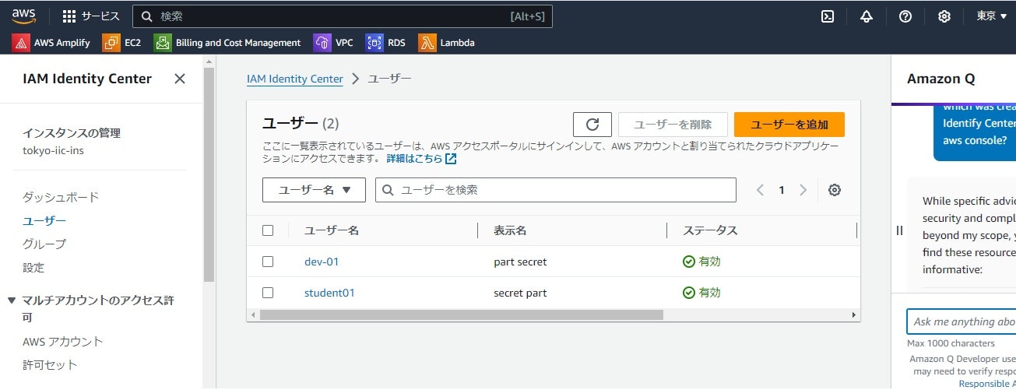Image resolution: width=1016 pixels, height=390 pixels.
Task: Click the top 検索 search box
Action: click(x=343, y=16)
